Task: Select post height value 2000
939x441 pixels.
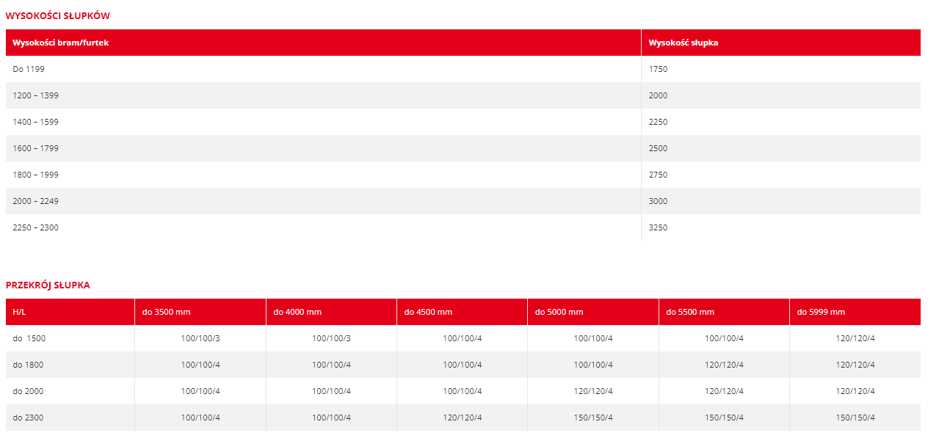Action: [781, 95]
